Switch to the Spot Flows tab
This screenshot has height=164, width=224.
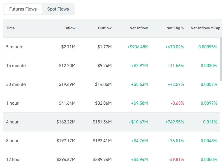(x=58, y=9)
